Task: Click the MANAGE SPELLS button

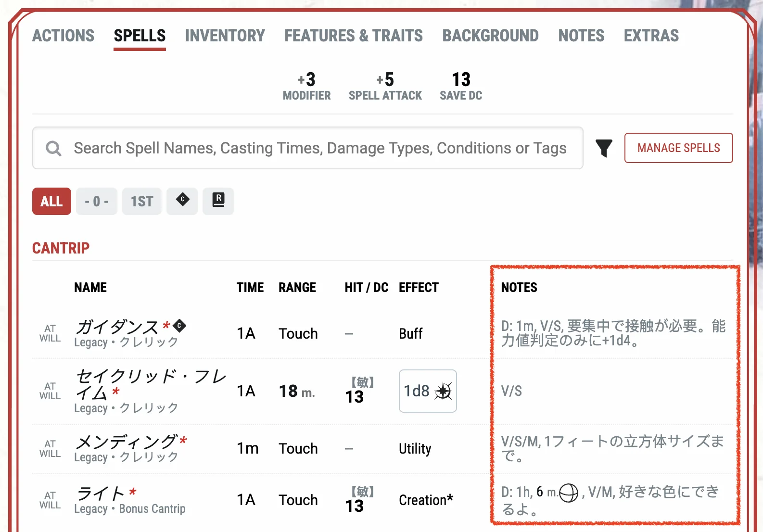Action: (x=678, y=148)
